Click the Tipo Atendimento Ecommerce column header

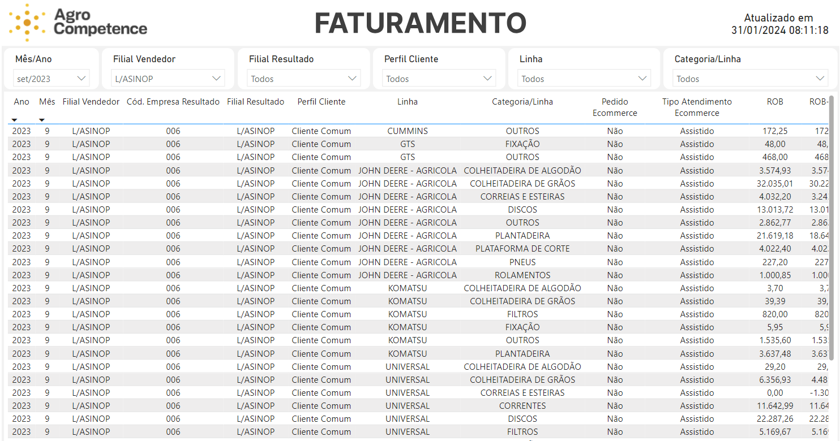[697, 107]
